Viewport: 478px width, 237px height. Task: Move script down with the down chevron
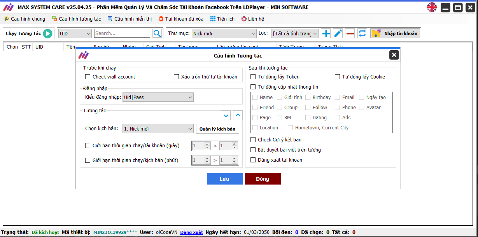[x=226, y=115]
